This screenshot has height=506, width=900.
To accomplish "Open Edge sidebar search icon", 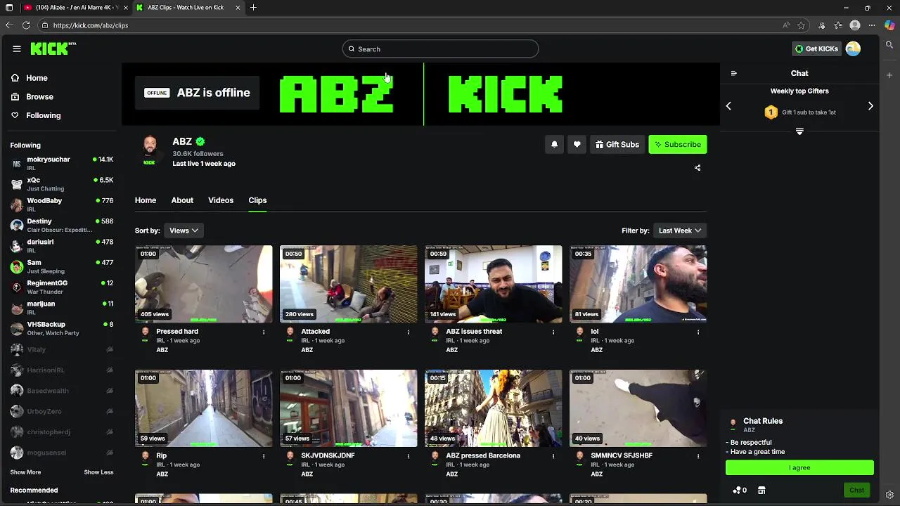I will pos(889,45).
